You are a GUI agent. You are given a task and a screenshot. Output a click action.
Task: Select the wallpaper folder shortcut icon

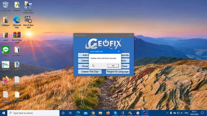(x=5, y=21)
